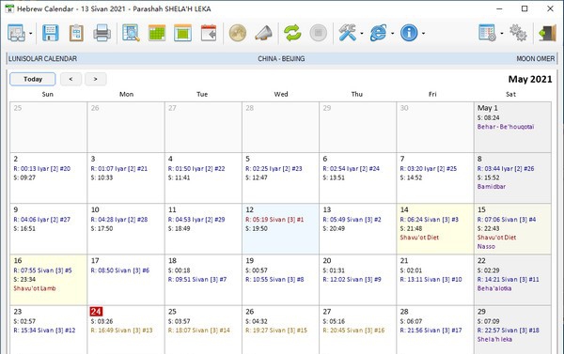The image size is (564, 354).
Task: Click the exit door icon
Action: pyautogui.click(x=547, y=33)
